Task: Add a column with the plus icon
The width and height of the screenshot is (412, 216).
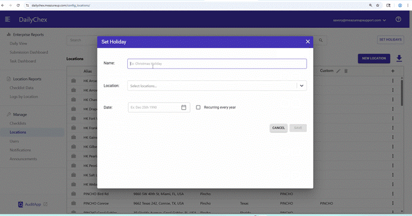Action: pos(393,71)
